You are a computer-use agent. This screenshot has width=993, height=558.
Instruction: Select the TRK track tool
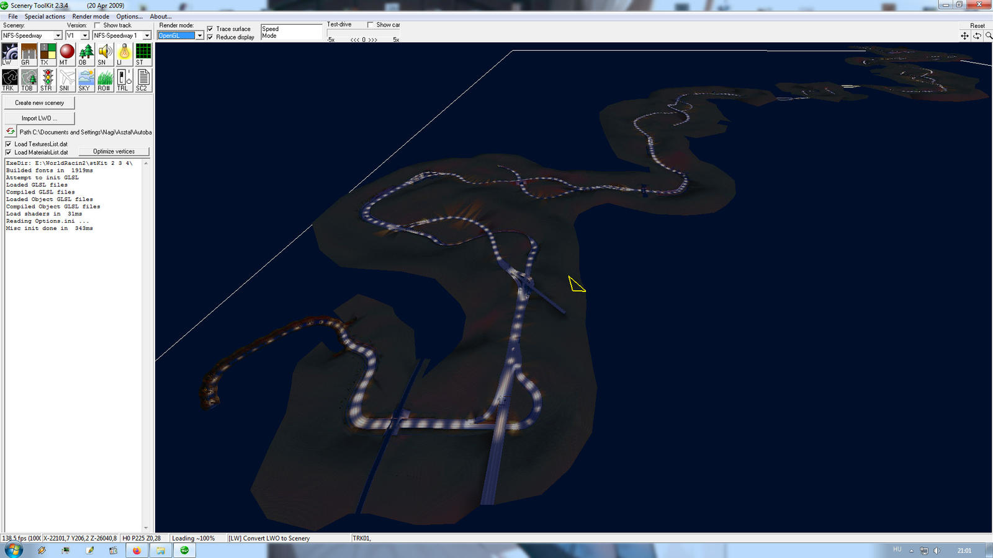9,80
